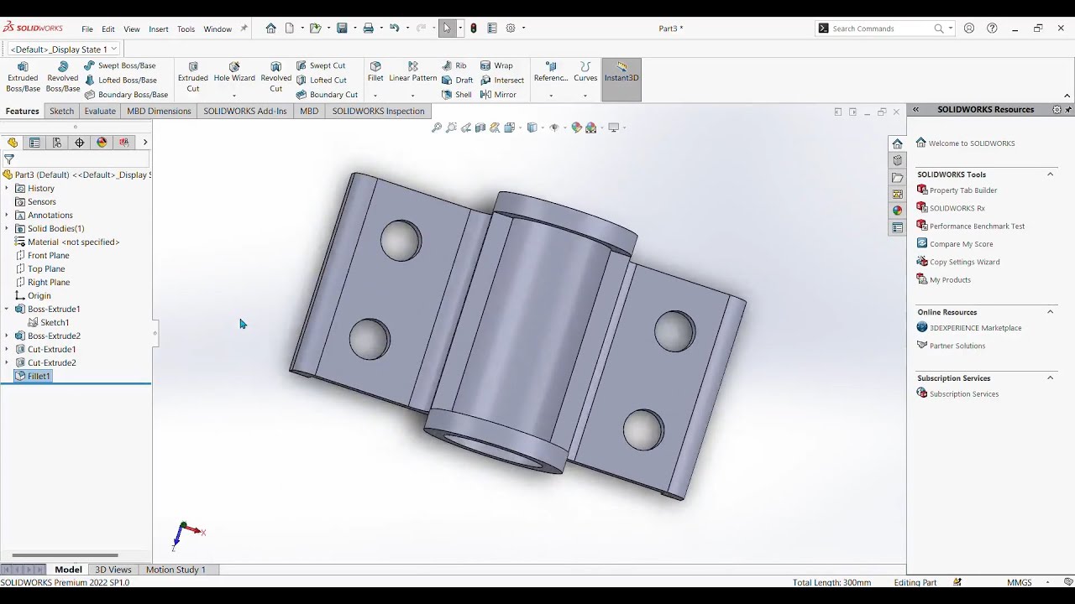Open the File menu
Image resolution: width=1075 pixels, height=604 pixels.
(87, 29)
